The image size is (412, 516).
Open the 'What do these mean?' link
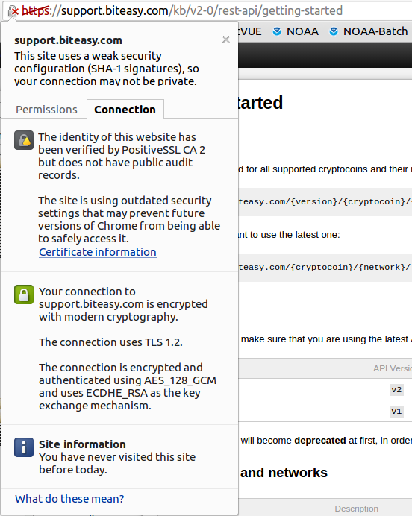tap(69, 499)
